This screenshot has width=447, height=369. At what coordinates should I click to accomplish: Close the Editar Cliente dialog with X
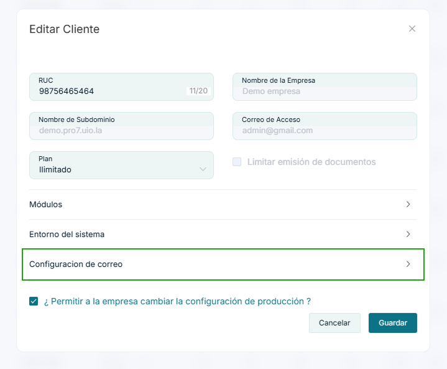click(412, 29)
